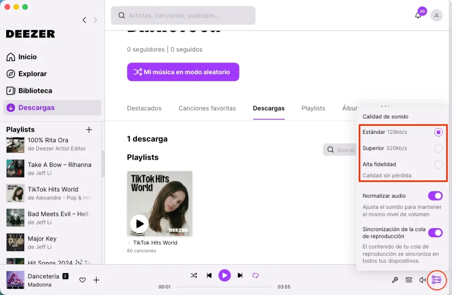This screenshot has width=452, height=295.
Task: Open the TikTok Hits World title link
Action: click(155, 243)
